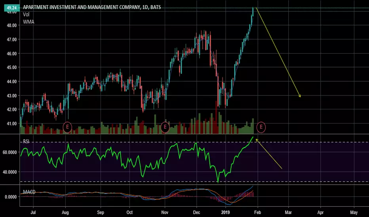Click the Jul label on time axis
The width and height of the screenshot is (369, 217).
pyautogui.click(x=33, y=212)
